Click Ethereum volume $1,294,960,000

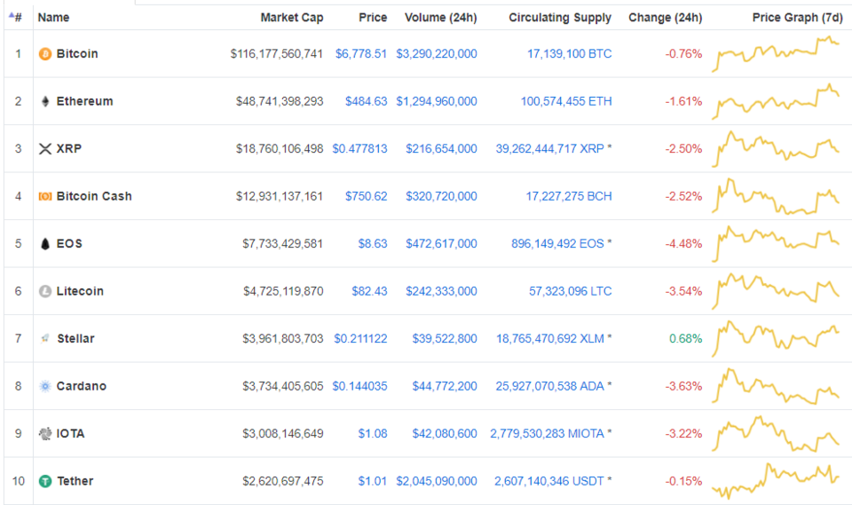[x=437, y=101]
